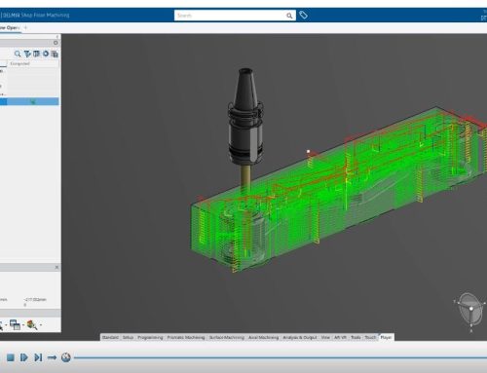This screenshot has height=373, width=487.
Task: Click the search magnifier in the top bar
Action: click(x=289, y=16)
